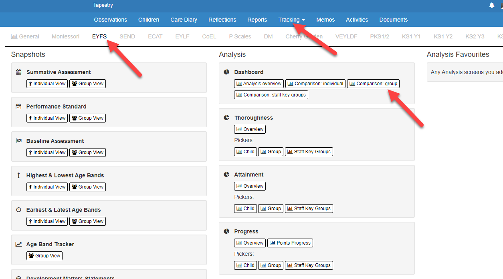Open Summative Assessment Group View
The height and width of the screenshot is (279, 503).
88,84
